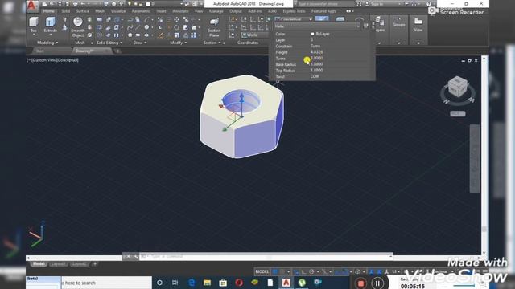Select the Box modeling tool
515x289 pixels.
34,25
